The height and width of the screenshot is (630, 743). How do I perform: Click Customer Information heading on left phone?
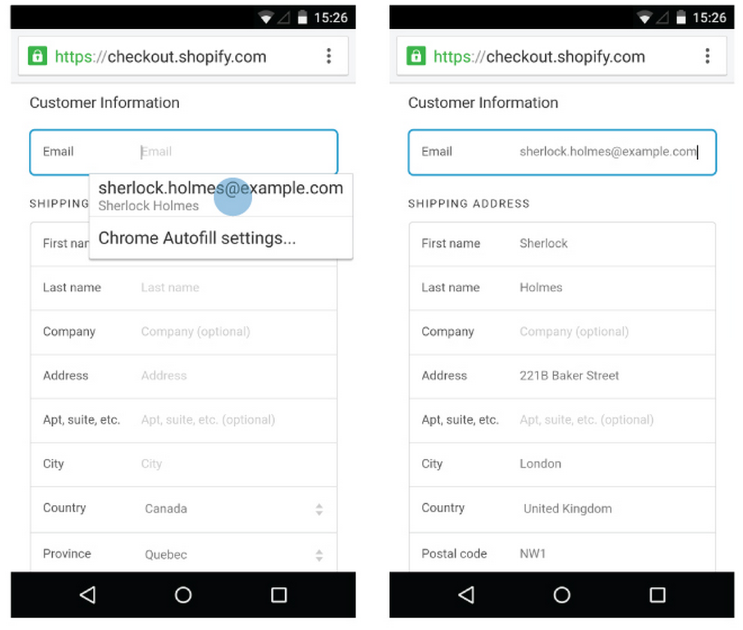(105, 103)
